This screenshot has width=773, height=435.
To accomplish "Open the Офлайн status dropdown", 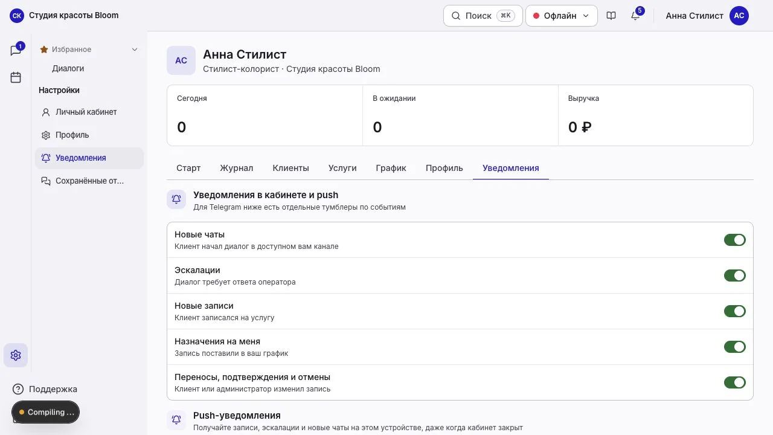I will (x=562, y=16).
